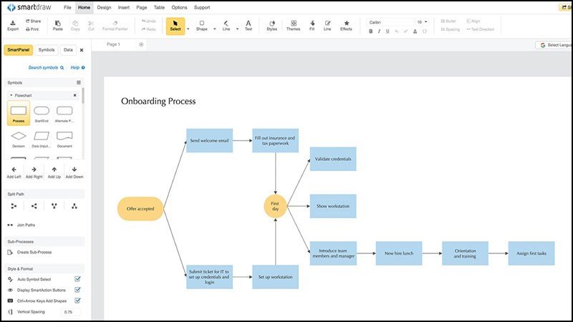This screenshot has width=573, height=322.
Task: Select the Page 1 tab
Action: click(x=113, y=44)
